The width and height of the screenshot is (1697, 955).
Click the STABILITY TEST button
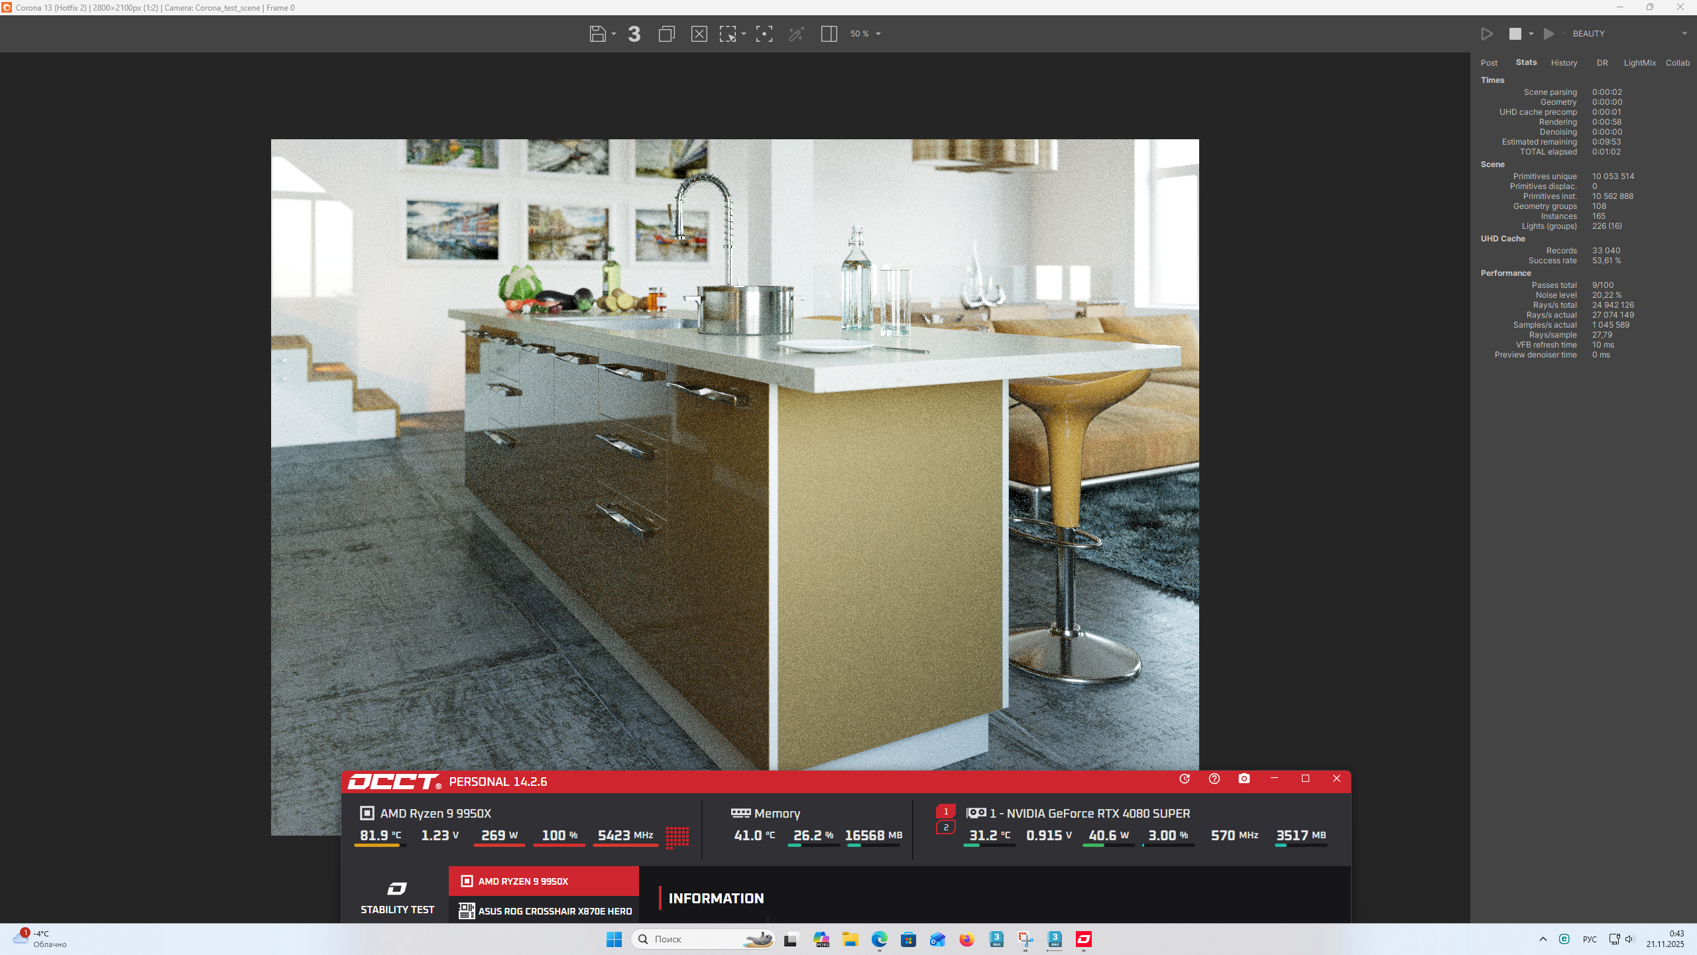397,897
